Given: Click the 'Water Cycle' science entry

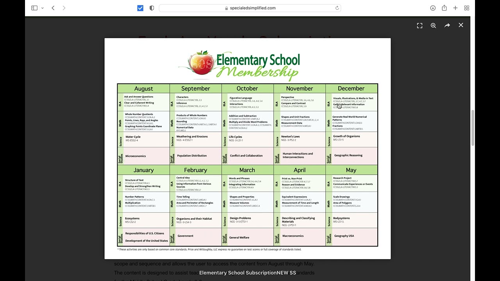Looking at the screenshot, I should click(x=133, y=137).
